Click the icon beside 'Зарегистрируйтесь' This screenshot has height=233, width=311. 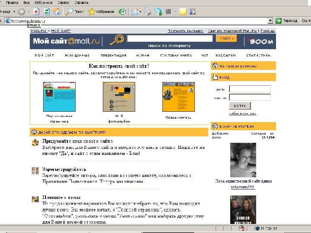click(35, 171)
